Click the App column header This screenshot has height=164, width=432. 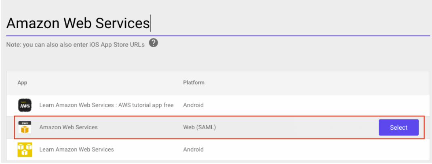coord(22,82)
